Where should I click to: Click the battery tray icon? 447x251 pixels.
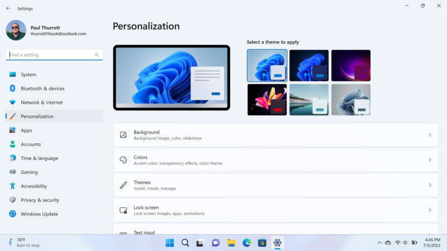(x=415, y=243)
